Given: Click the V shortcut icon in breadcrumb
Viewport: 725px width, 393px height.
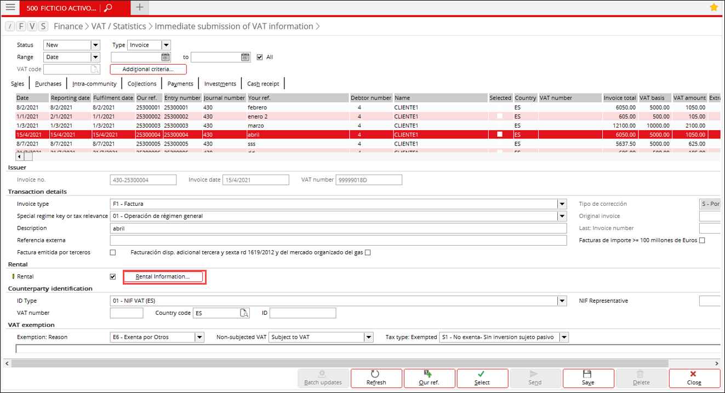Looking at the screenshot, I should pos(32,26).
